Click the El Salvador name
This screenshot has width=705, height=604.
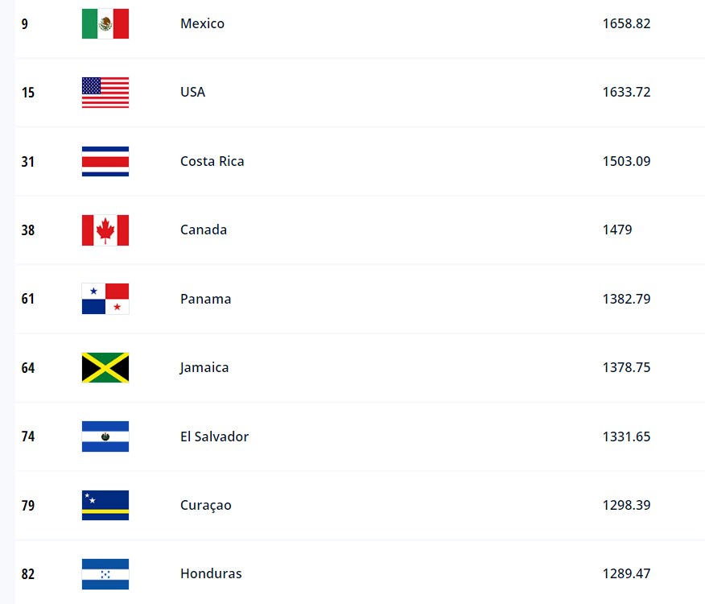tap(214, 436)
